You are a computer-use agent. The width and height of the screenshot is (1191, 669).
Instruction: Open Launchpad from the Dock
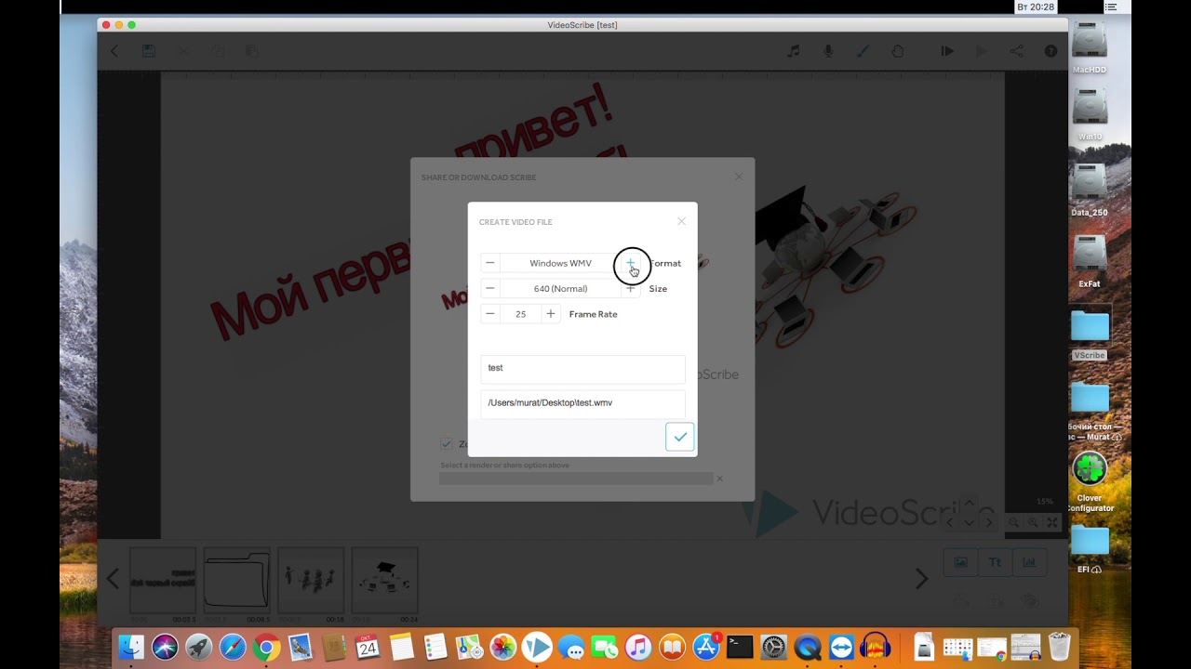click(x=199, y=647)
